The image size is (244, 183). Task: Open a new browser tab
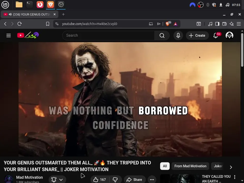point(63,14)
